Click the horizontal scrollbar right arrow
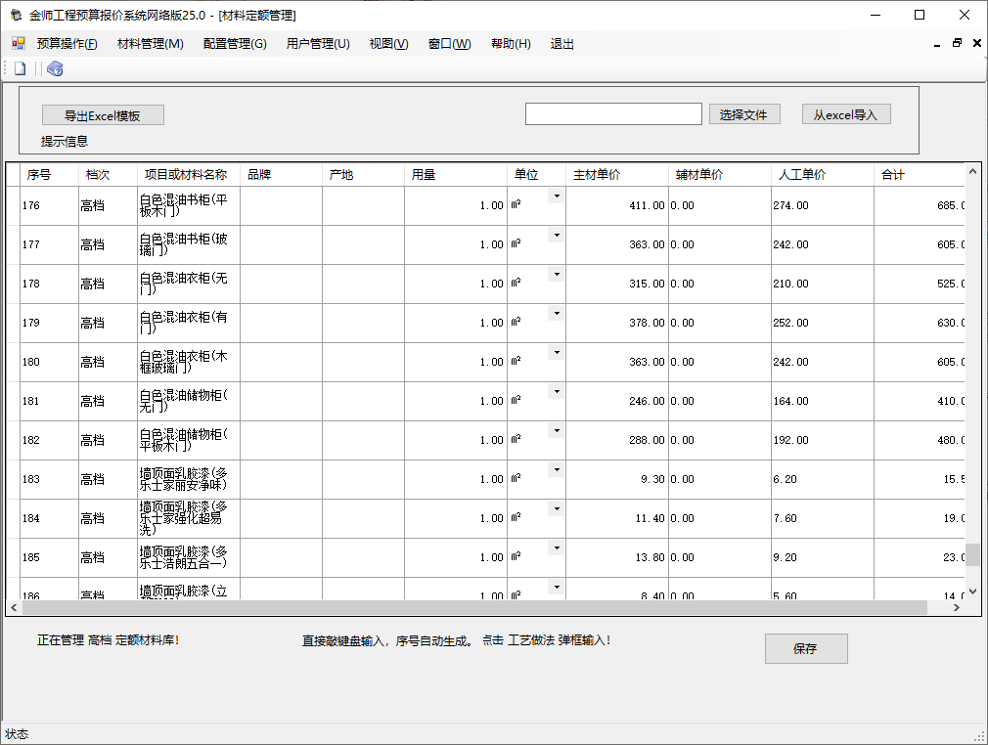 pyautogui.click(x=957, y=608)
